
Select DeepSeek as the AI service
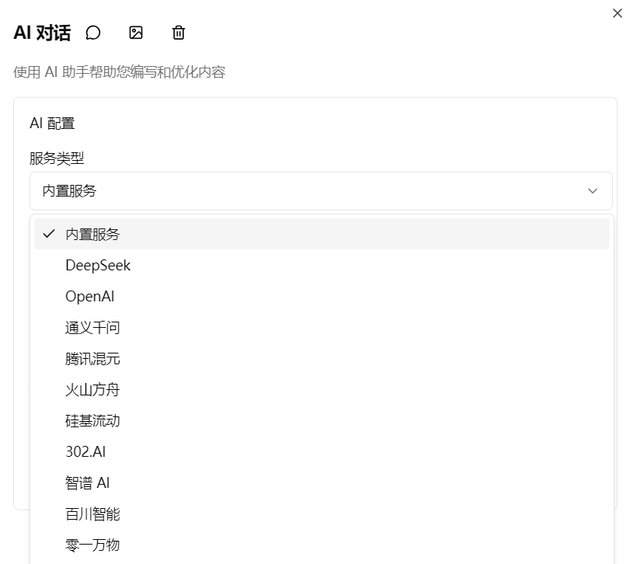coord(98,265)
